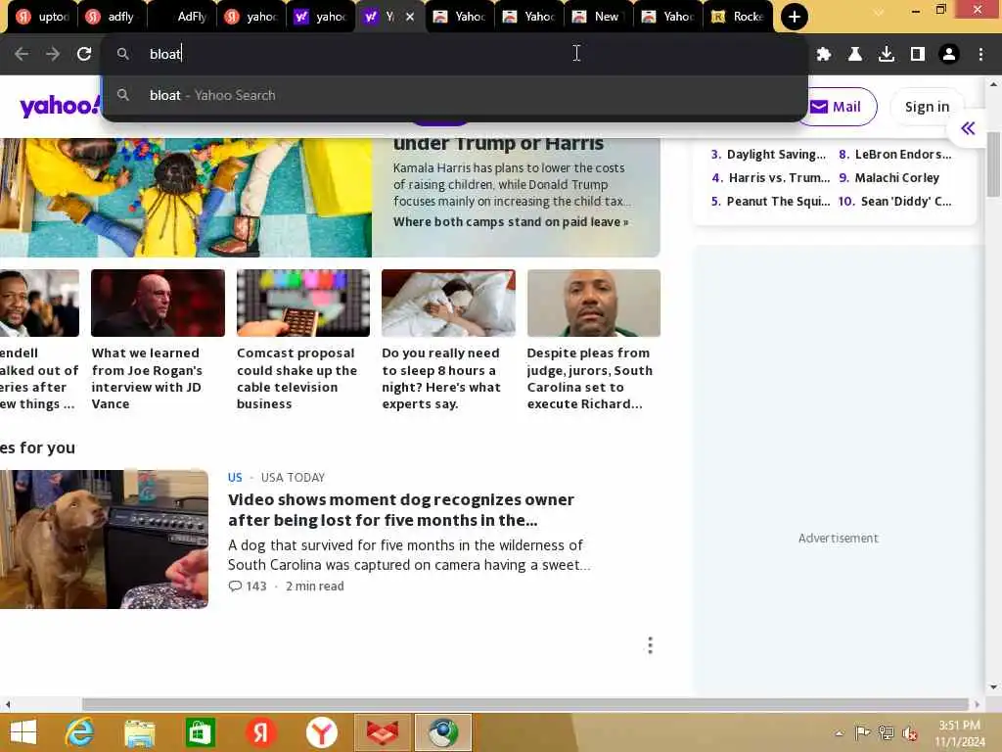Select the 'bloat - Yahoo Search' suggestion
Screen dimensions: 1002x752
(x=454, y=95)
